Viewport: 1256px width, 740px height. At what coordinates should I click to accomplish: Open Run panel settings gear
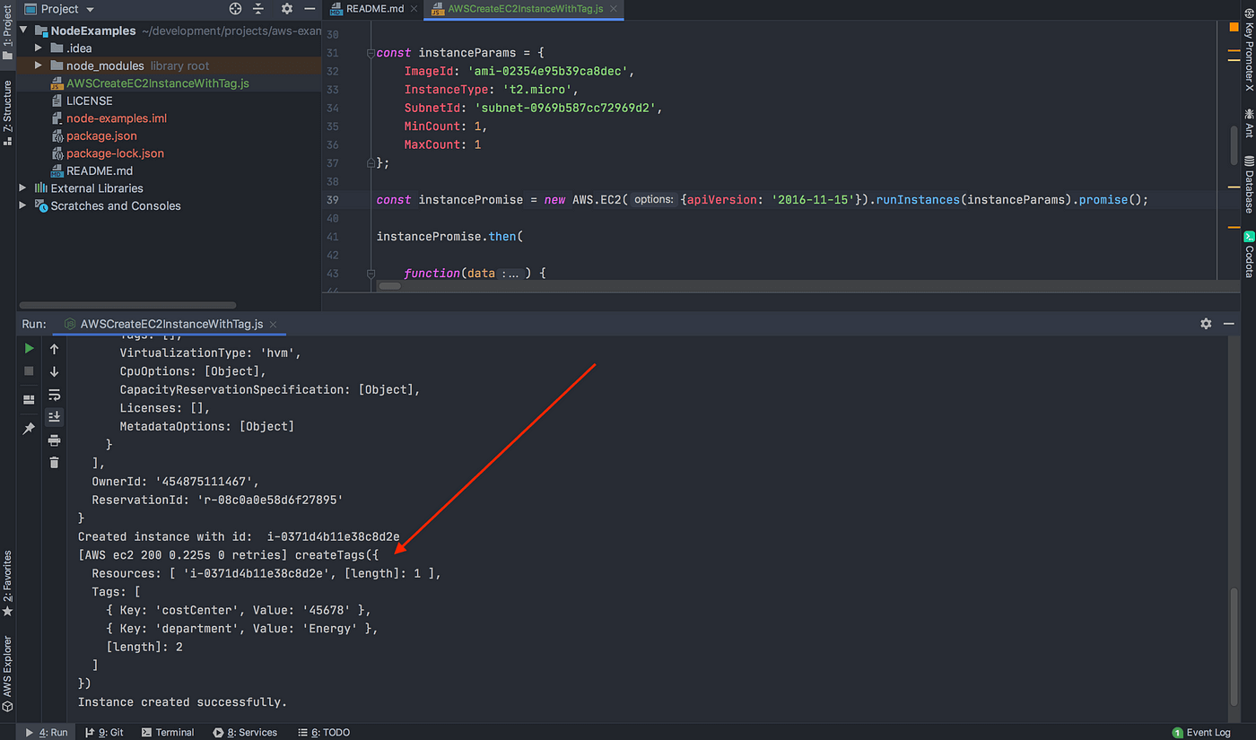[1206, 324]
